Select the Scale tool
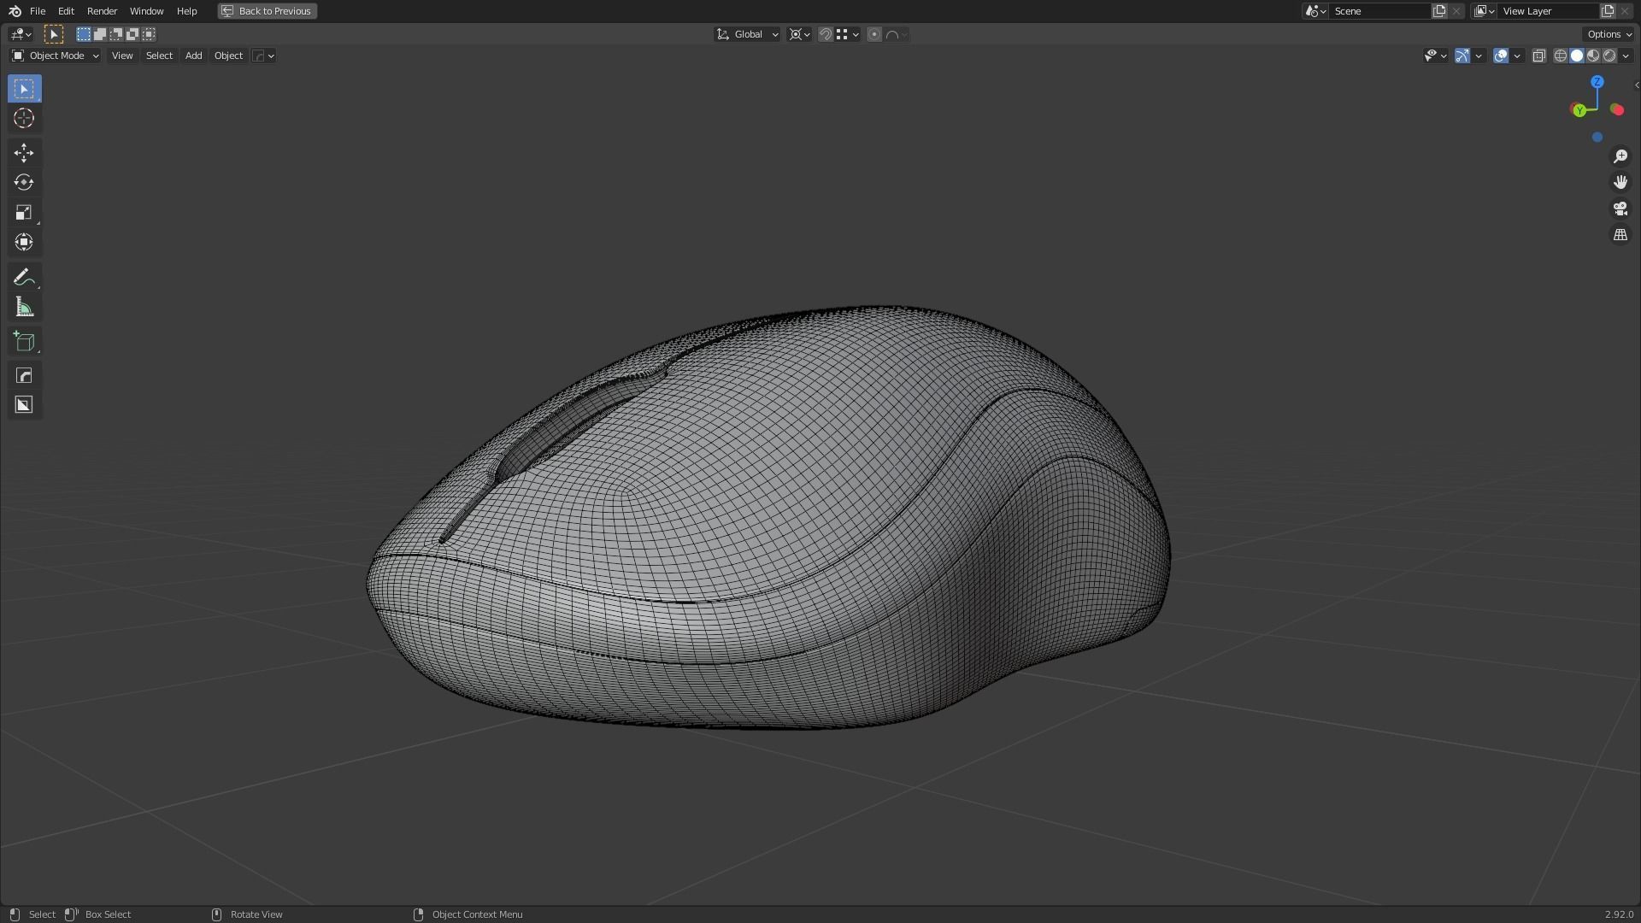The image size is (1641, 923). 24,213
